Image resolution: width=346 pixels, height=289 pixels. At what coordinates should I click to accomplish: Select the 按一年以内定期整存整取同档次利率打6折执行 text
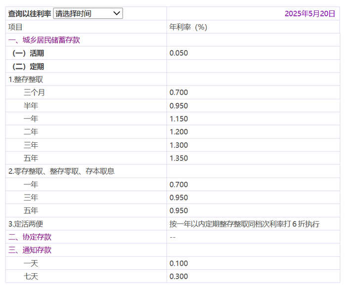coord(244,224)
